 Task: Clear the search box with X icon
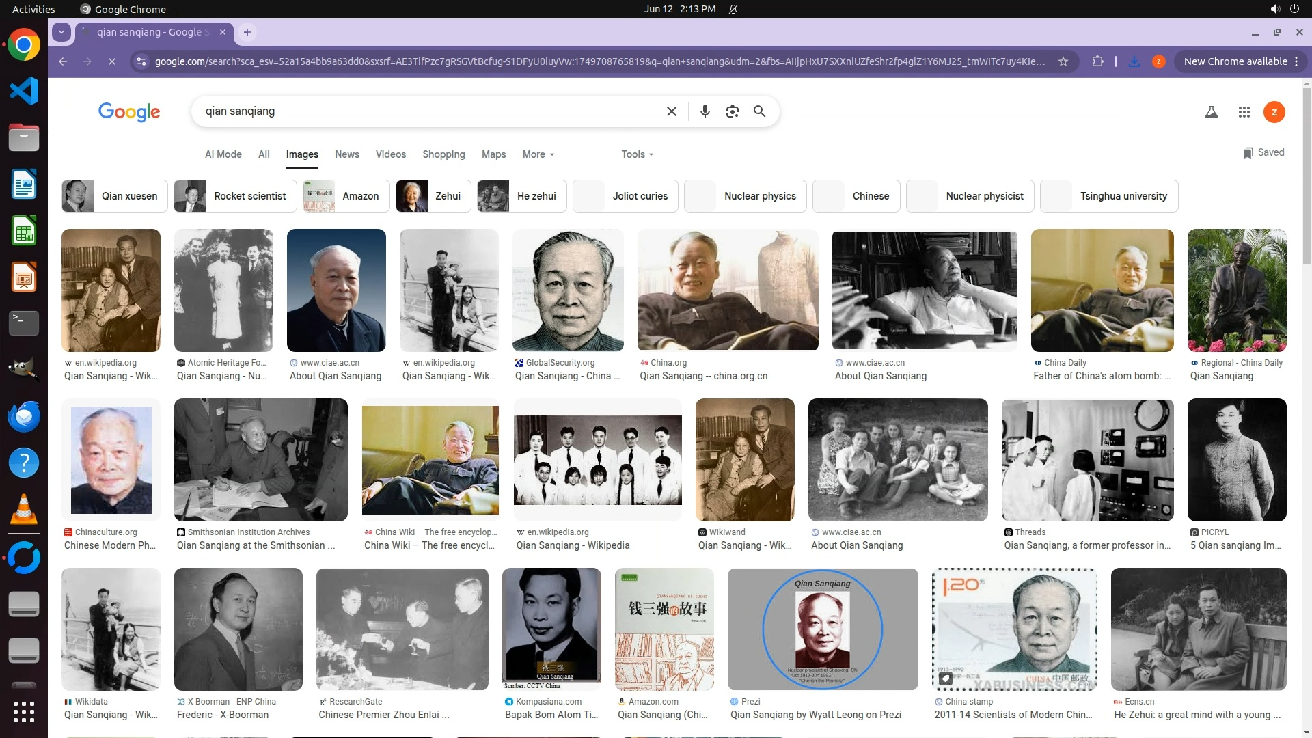point(671,111)
